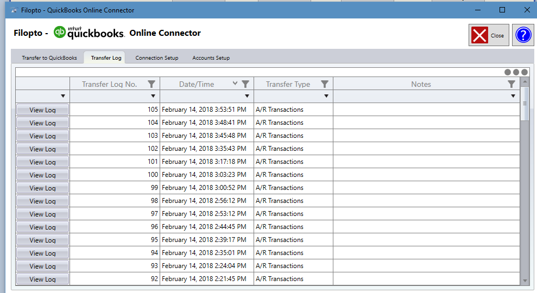Screen dimensions: 537x293
Task: Click filter icon on Transfer Log No. column
Action: tap(151, 84)
